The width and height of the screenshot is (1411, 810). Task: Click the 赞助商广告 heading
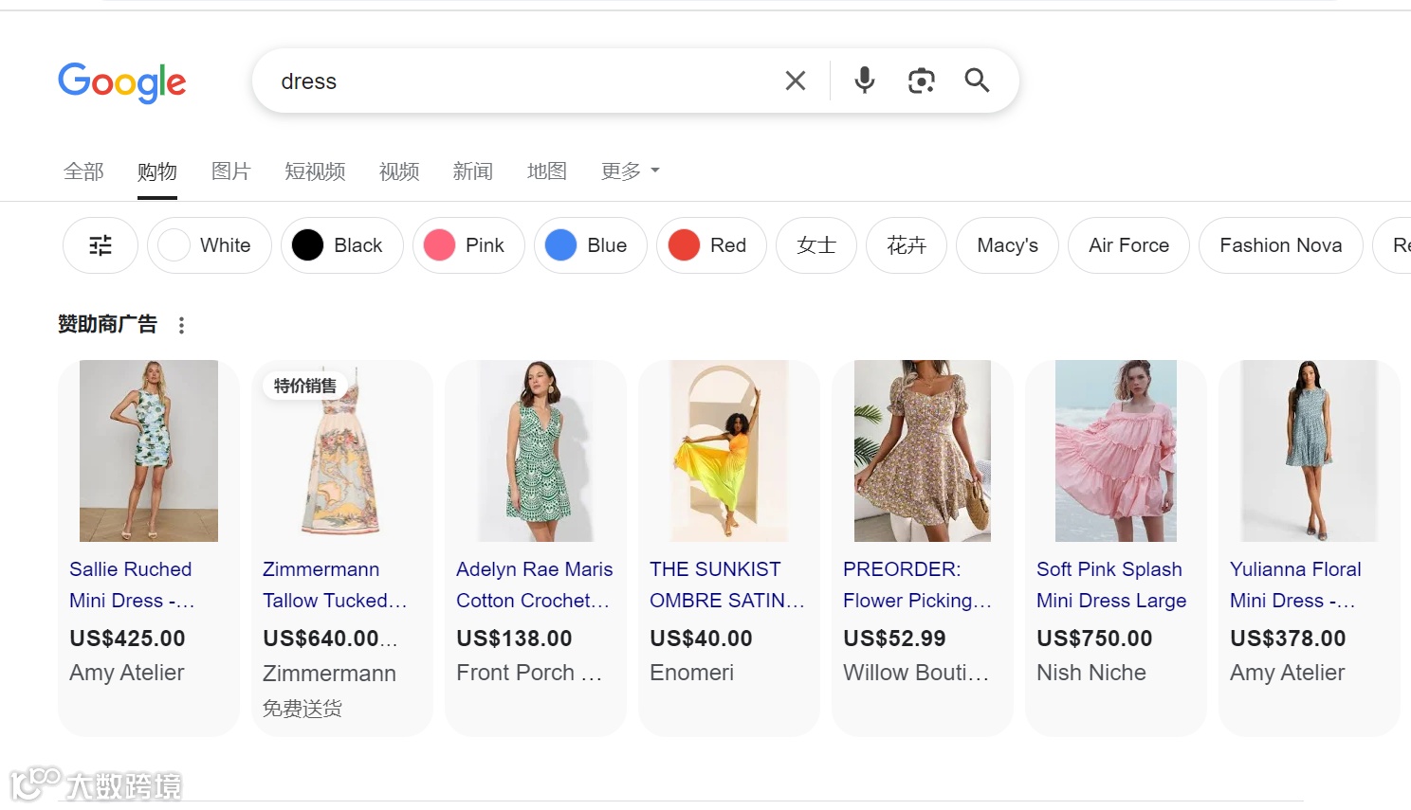[x=107, y=325]
